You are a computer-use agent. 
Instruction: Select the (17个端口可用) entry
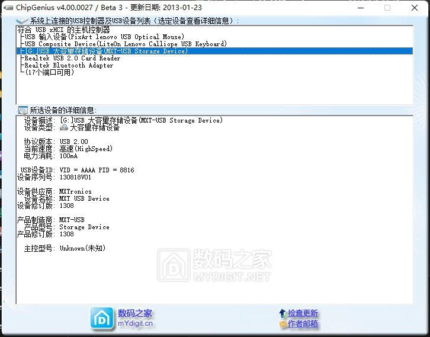click(x=49, y=72)
